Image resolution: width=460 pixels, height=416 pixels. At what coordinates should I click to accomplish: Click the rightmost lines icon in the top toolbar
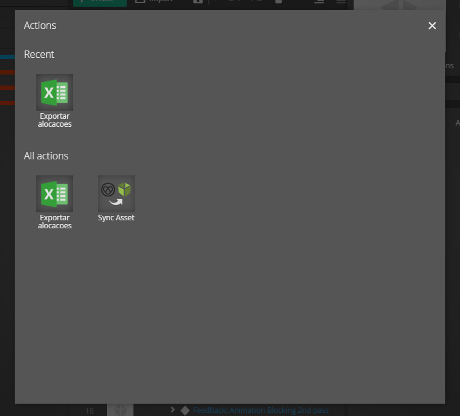click(341, 2)
